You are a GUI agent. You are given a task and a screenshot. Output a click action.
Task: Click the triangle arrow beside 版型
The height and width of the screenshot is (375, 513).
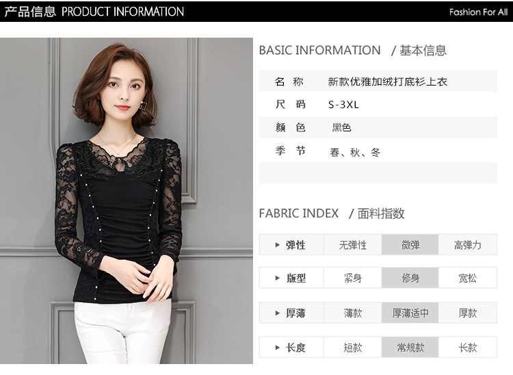coord(278,278)
